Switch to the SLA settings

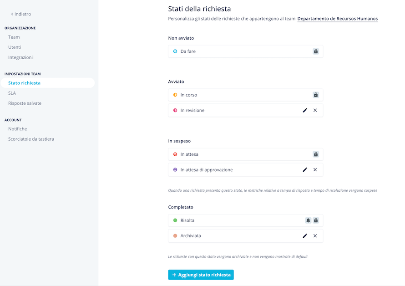[x=12, y=93]
